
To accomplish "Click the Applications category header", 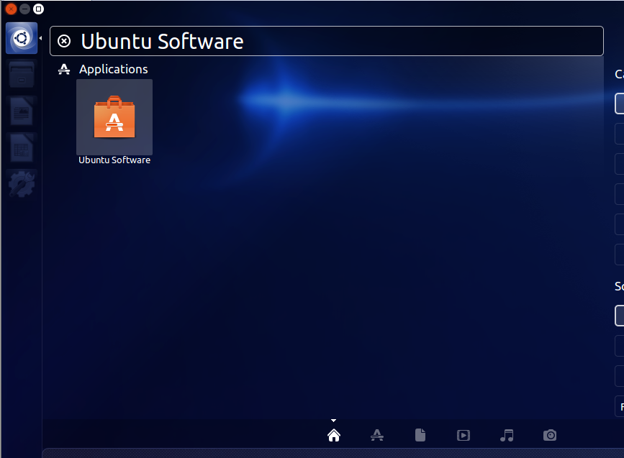I will [x=114, y=69].
